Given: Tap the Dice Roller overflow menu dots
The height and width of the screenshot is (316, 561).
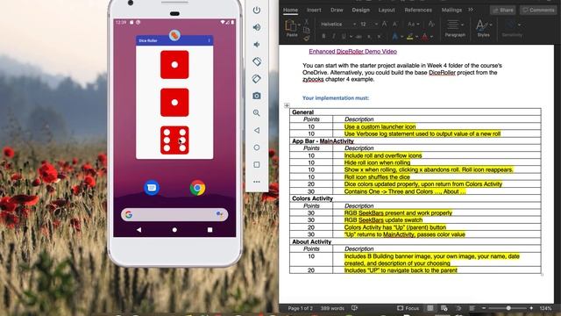Looking at the screenshot, I should (x=209, y=40).
